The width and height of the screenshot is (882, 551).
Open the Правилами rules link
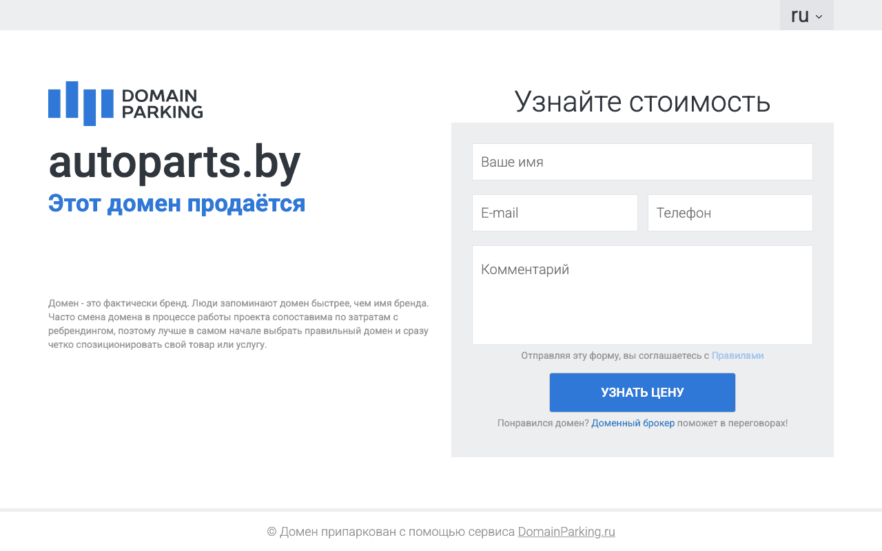737,355
